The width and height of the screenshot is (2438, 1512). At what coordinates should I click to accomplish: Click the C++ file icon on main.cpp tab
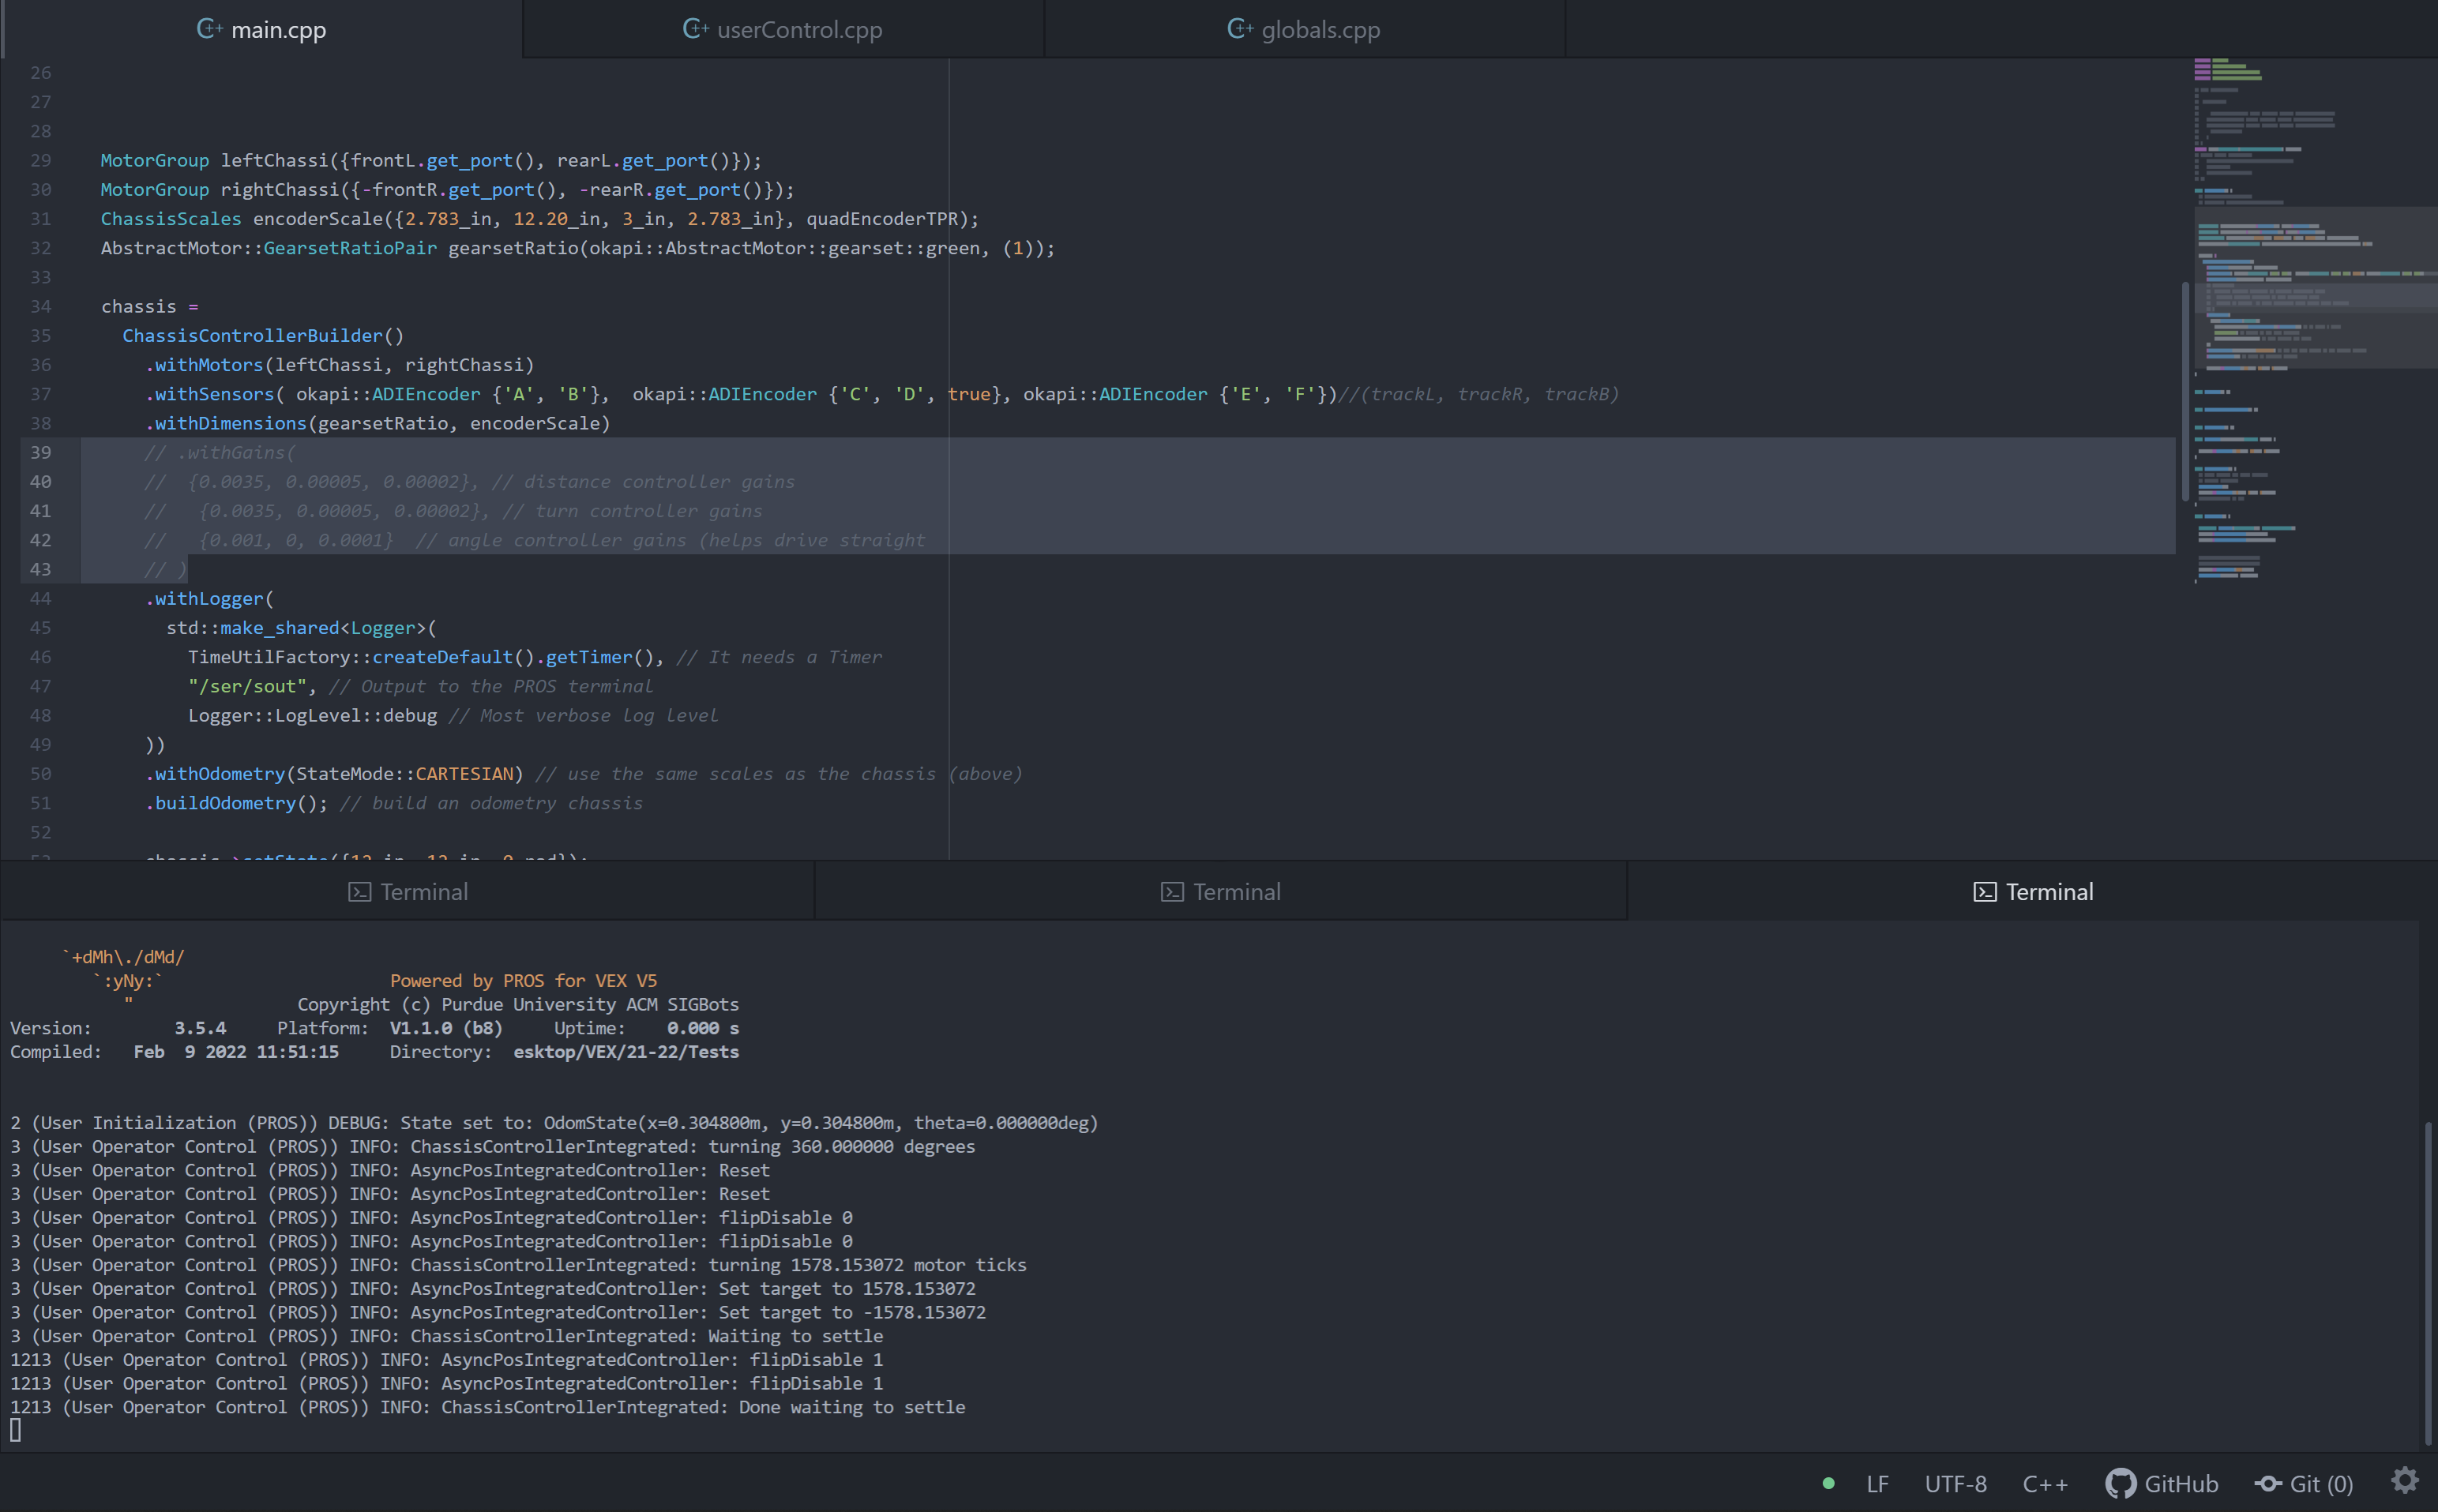(209, 28)
